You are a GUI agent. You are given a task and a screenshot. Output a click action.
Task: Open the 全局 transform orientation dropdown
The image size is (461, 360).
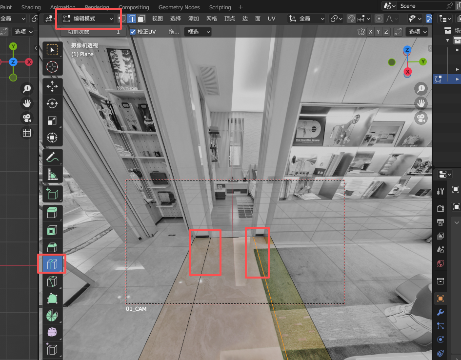click(x=307, y=19)
